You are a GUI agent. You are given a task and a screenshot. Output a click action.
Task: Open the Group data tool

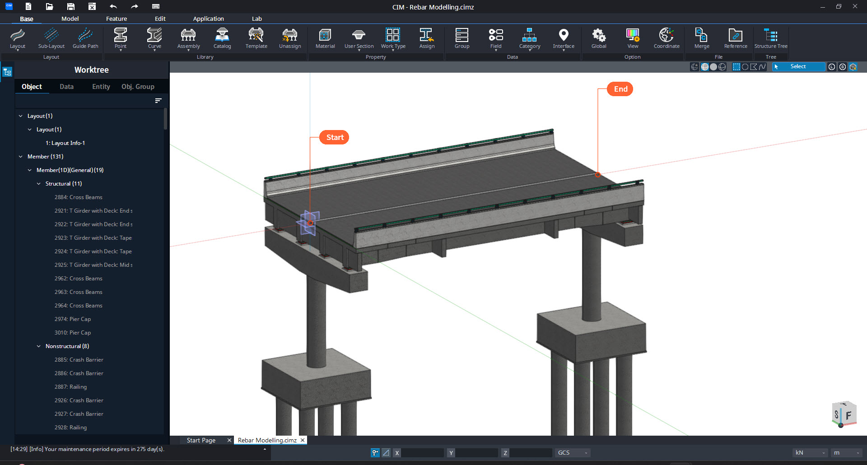(x=462, y=39)
